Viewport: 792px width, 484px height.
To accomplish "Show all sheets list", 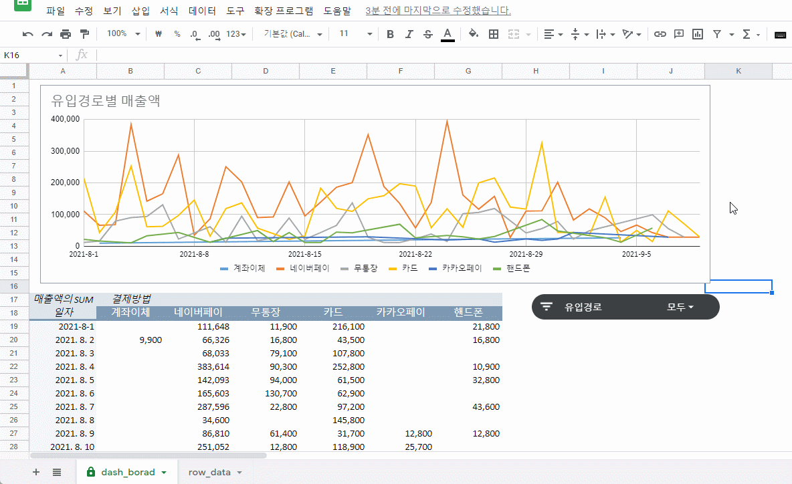I will (57, 473).
